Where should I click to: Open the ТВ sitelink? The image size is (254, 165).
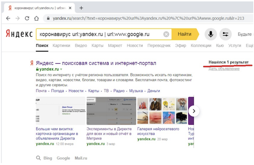click(x=106, y=91)
